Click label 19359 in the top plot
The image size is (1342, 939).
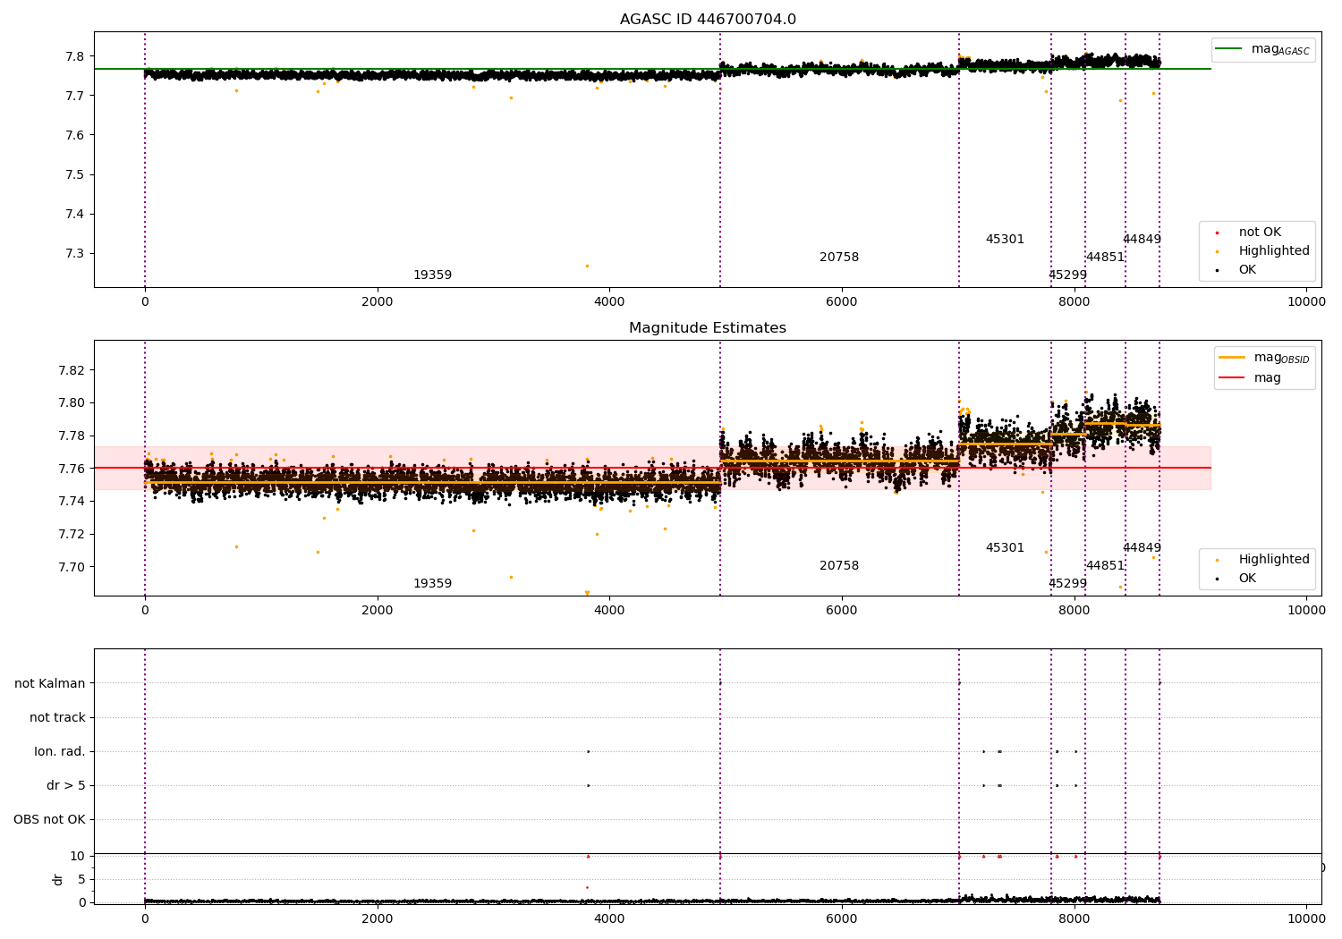click(432, 275)
